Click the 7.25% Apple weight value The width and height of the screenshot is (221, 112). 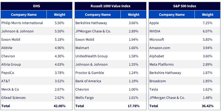(x=208, y=23)
